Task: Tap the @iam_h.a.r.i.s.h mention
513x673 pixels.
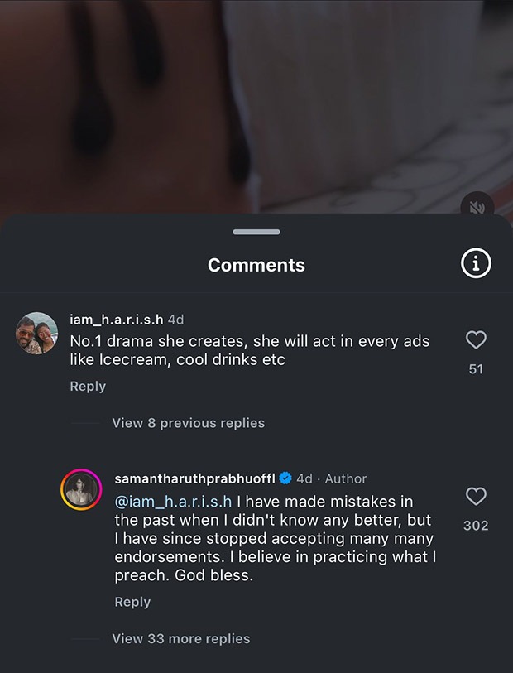Action: tap(173, 502)
